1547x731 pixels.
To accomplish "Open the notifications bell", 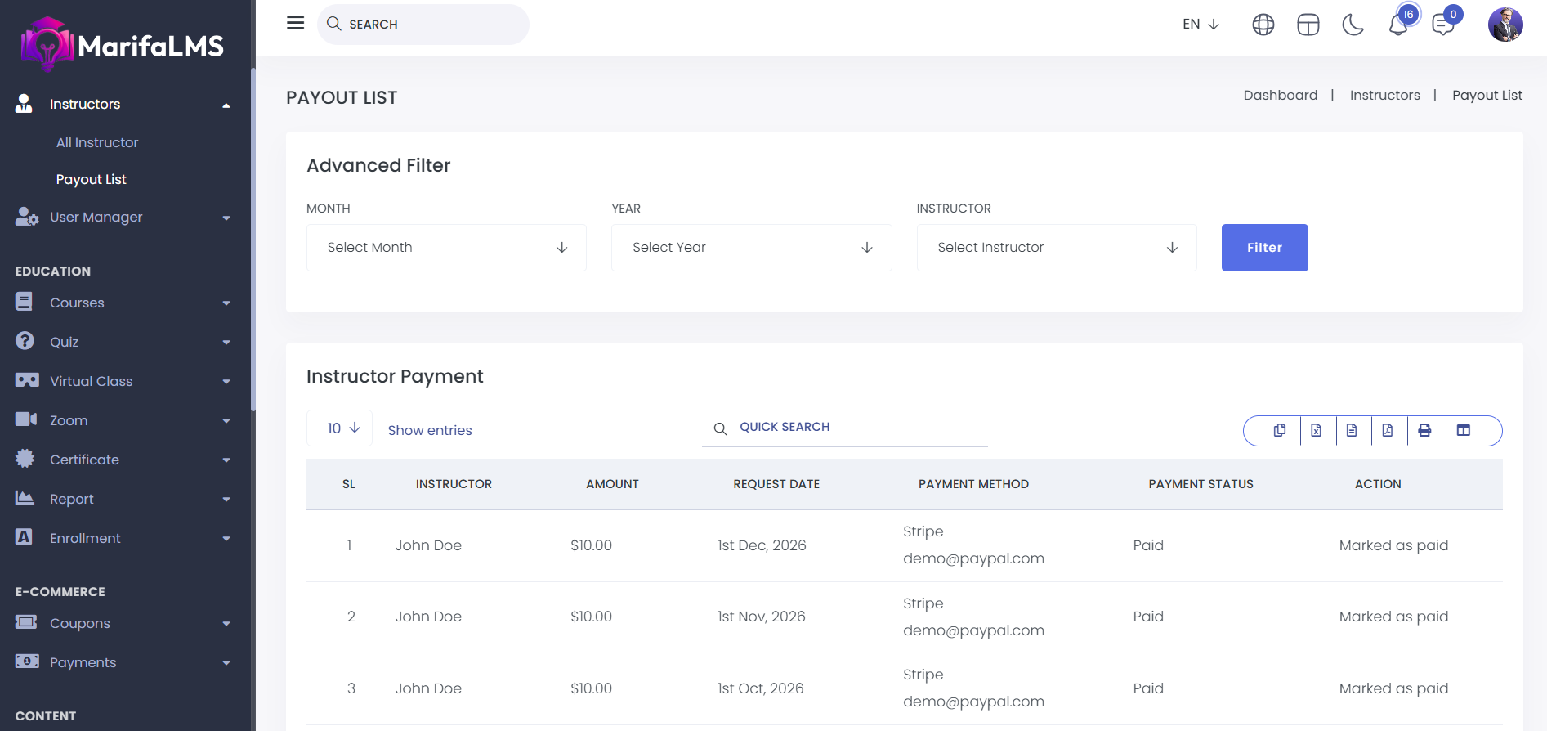I will tap(1398, 25).
